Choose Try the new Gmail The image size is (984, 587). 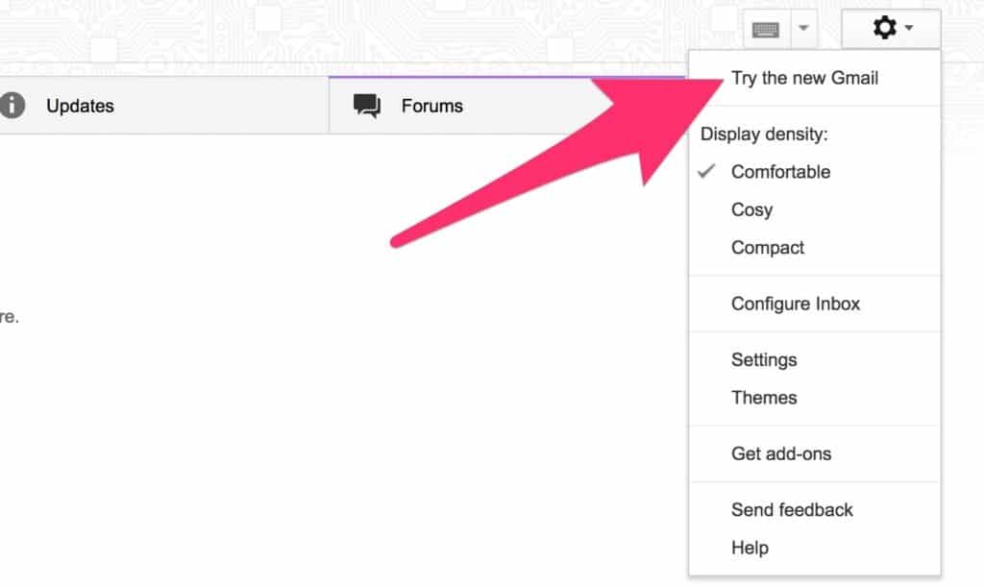[x=804, y=78]
